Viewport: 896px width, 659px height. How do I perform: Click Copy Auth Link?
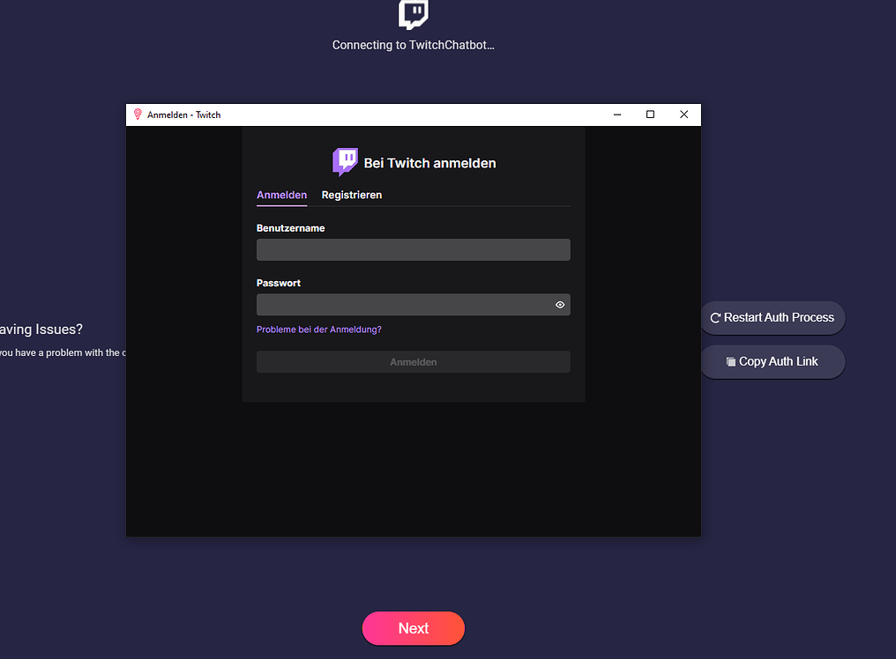(773, 361)
